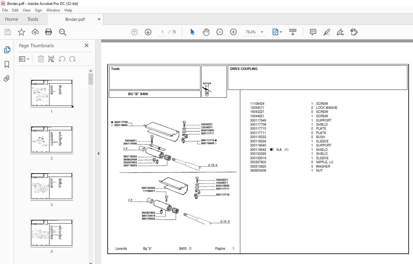Close the Binder.pdf tab
Screen dimensions: 413x264
click(99, 19)
